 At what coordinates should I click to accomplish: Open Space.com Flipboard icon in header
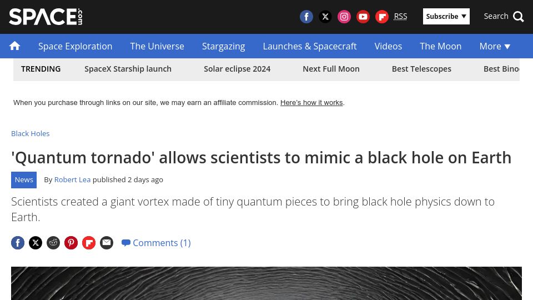coord(382,17)
